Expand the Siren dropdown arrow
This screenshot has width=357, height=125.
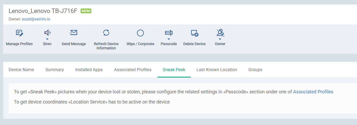47,39
